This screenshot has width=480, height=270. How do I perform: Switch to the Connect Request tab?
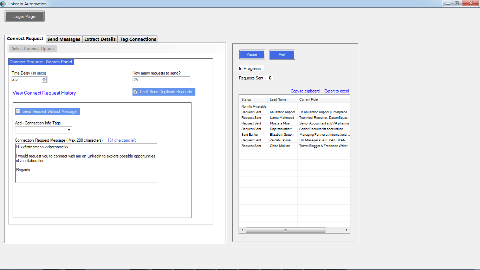point(25,39)
